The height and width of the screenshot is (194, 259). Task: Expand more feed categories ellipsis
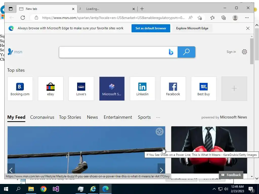[158, 117]
